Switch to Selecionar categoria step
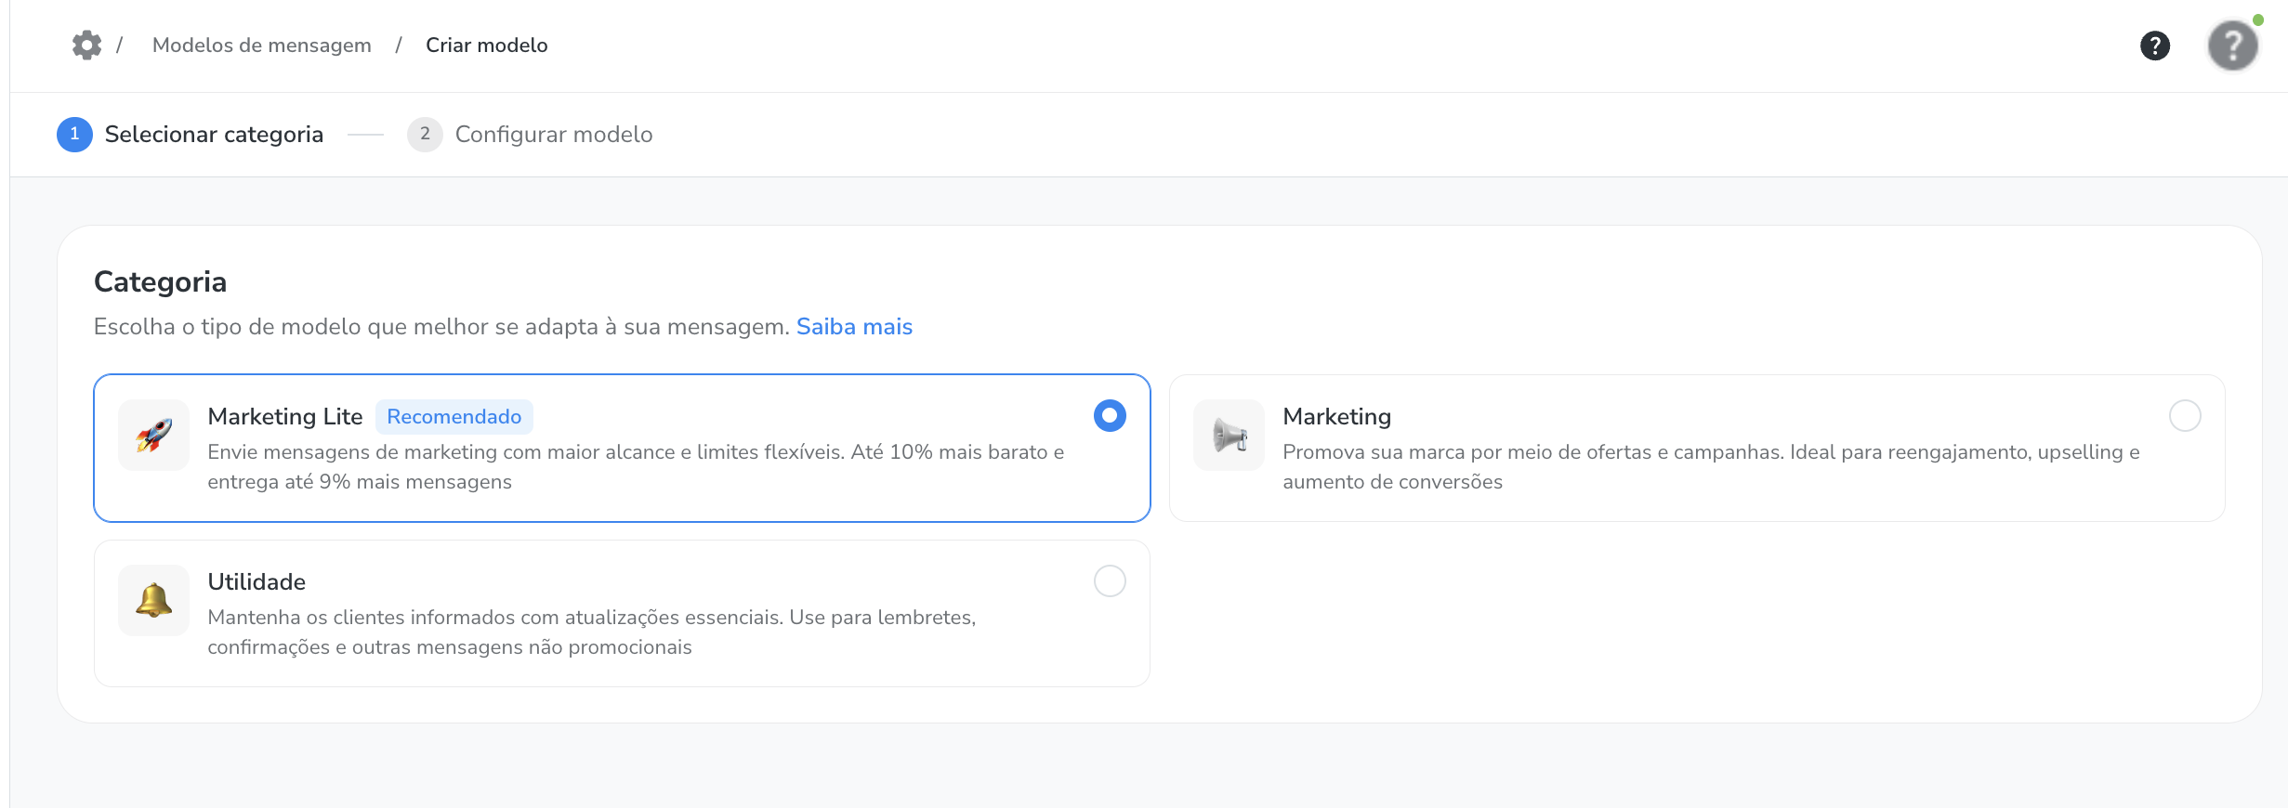 click(214, 135)
